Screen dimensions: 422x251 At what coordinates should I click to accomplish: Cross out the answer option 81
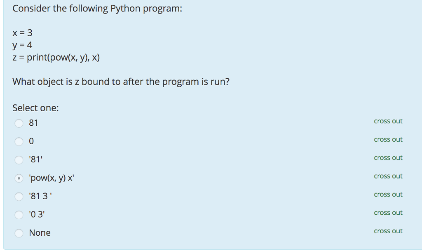click(x=388, y=121)
